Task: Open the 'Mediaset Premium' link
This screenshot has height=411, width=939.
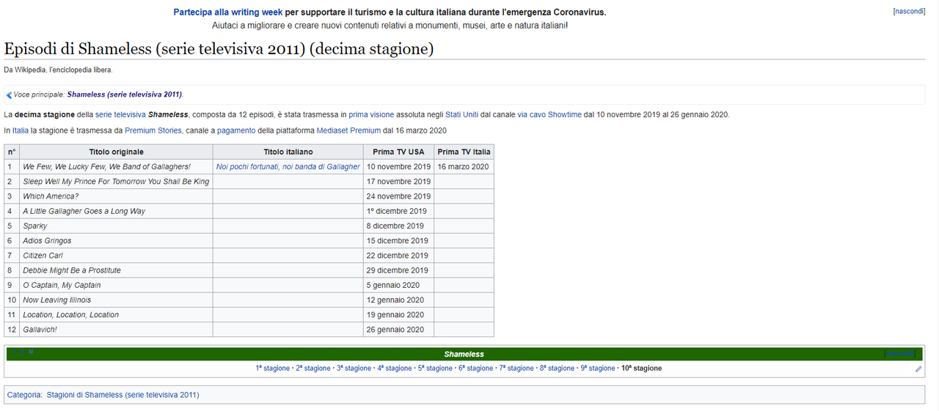Action: tap(348, 131)
